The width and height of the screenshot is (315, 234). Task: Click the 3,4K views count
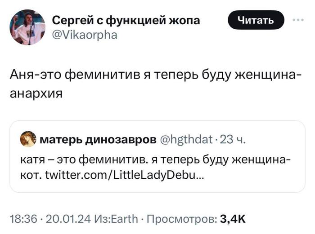coord(233,219)
